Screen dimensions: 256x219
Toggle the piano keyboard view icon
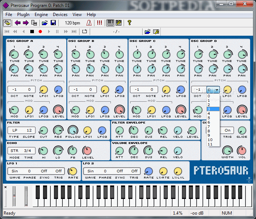110,23
